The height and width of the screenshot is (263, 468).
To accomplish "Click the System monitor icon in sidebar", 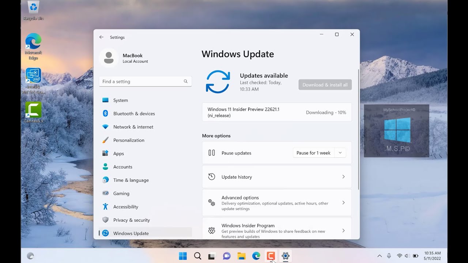I will point(105,100).
